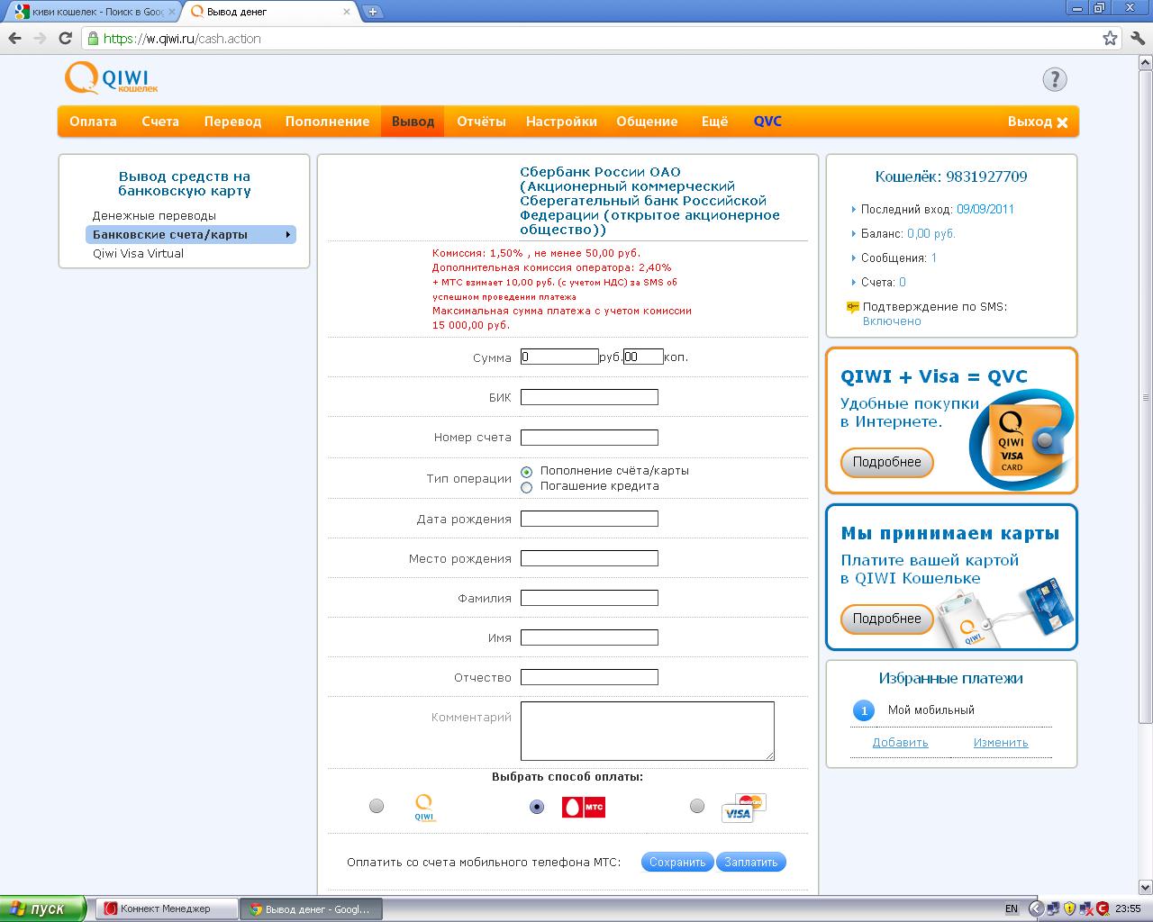1153x922 pixels.
Task: Select Погашение кредита radio button
Action: (527, 487)
